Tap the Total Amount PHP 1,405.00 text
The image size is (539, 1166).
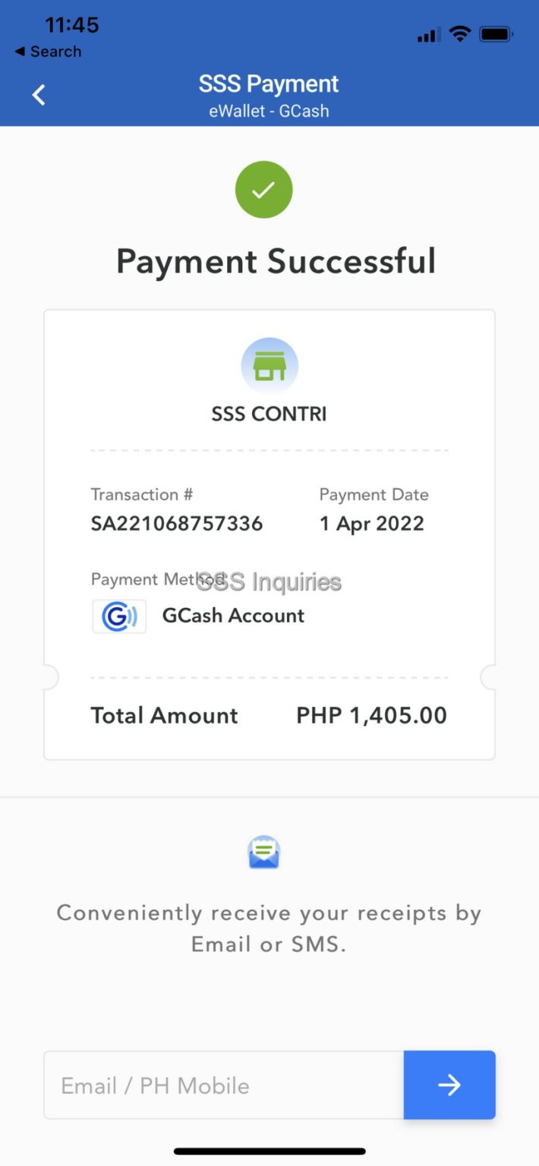(x=370, y=714)
